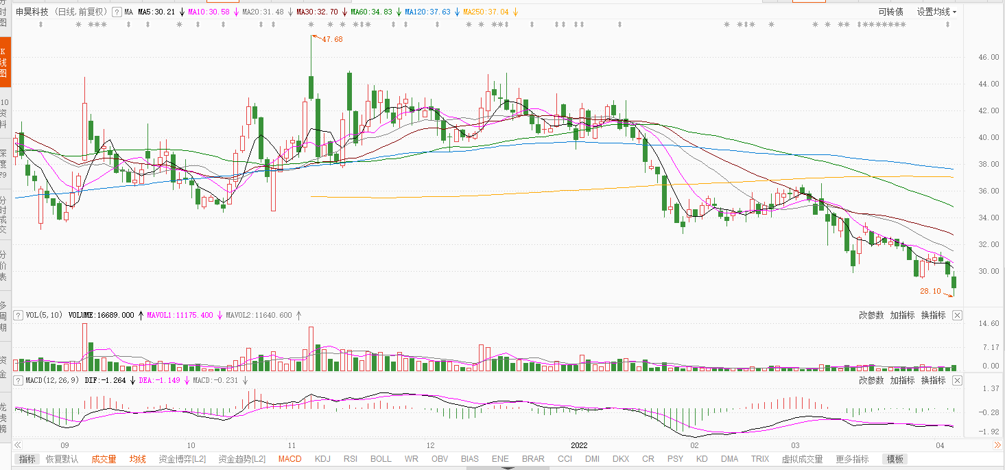1005x470 pixels.
Task: Click the 47.68 high price marker
Action: [x=331, y=40]
